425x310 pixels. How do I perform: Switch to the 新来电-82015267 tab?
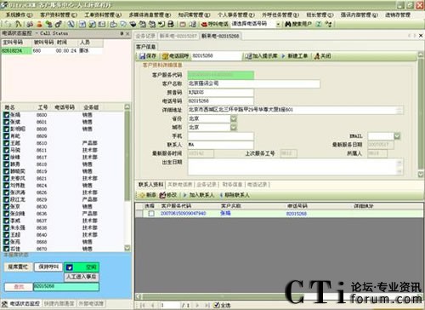[x=178, y=36]
